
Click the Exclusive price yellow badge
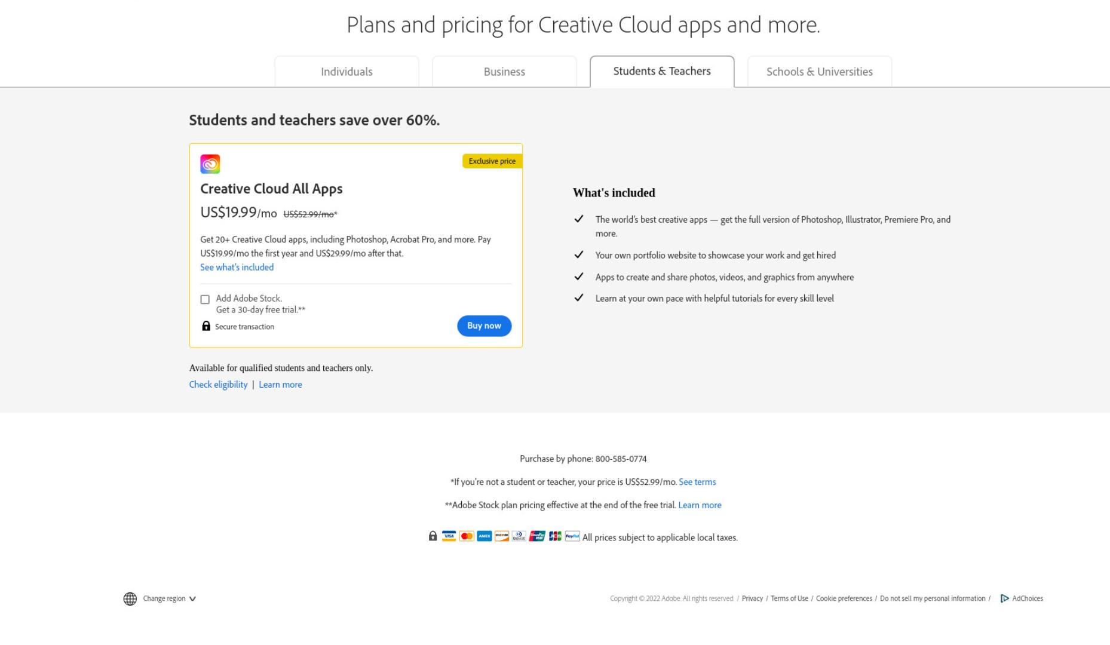click(492, 161)
